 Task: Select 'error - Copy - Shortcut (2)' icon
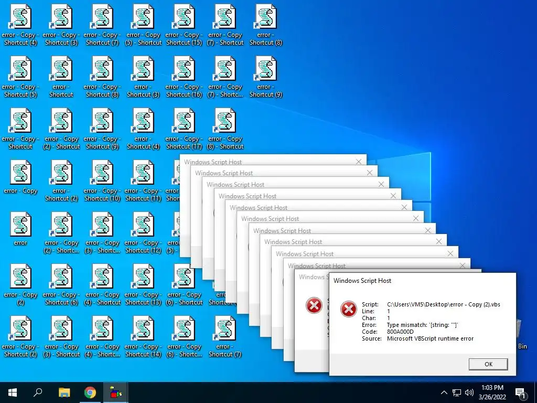20,337
